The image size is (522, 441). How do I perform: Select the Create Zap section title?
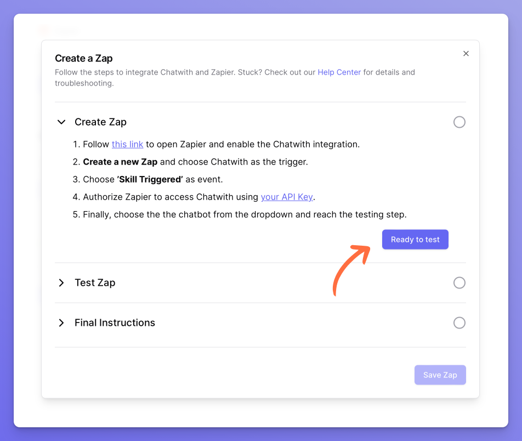pos(100,122)
